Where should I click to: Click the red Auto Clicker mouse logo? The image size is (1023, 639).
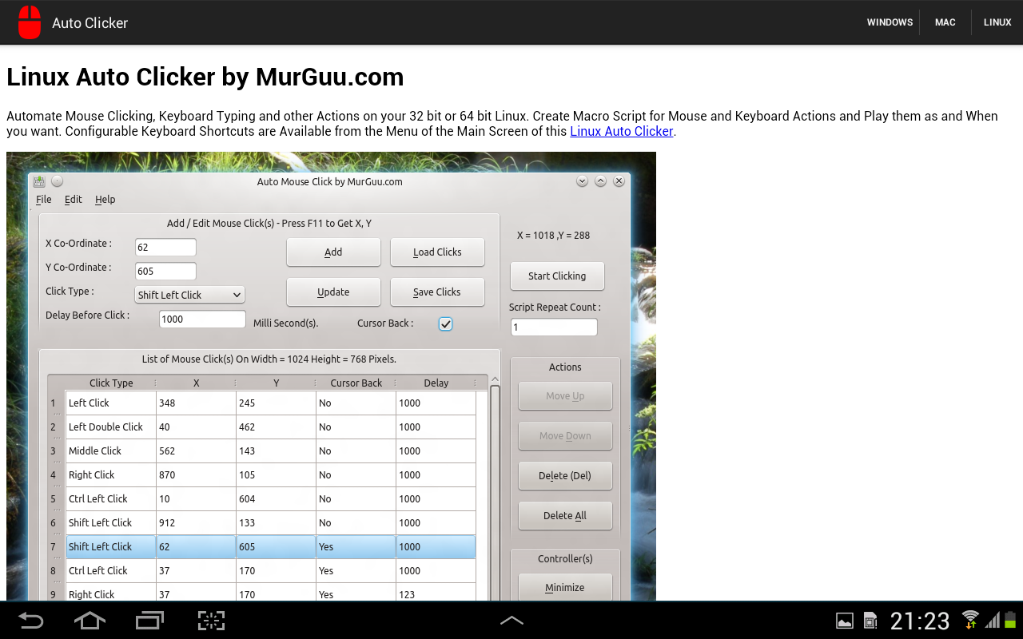[x=29, y=22]
